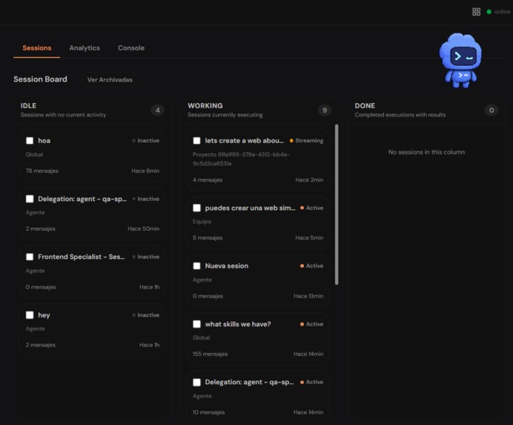Open idle 'Delegation: agent - qa-sp...' session title
This screenshot has width=513, height=425.
point(82,199)
